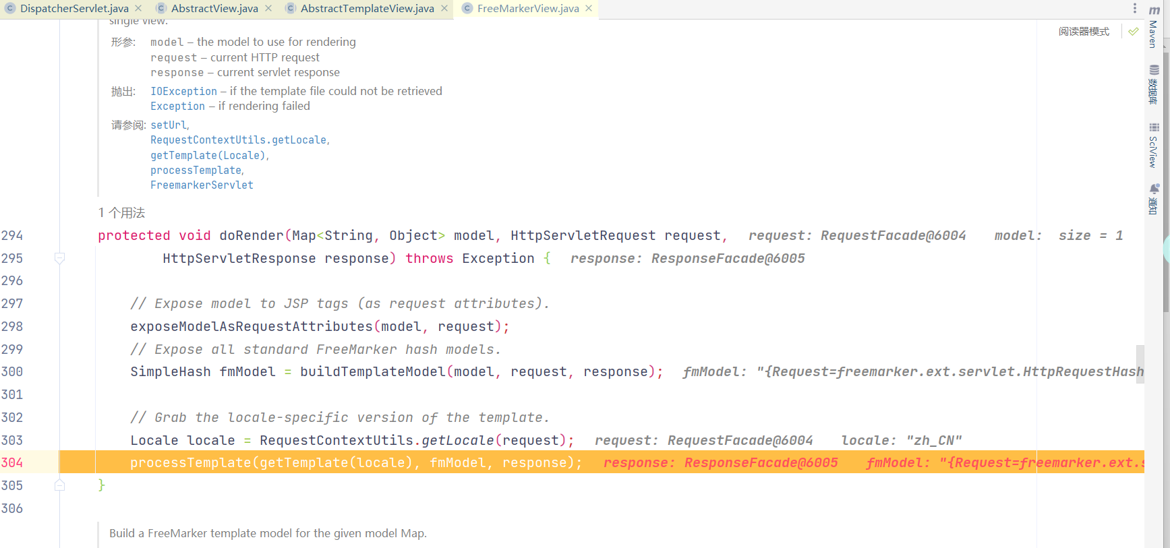1170x548 pixels.
Task: Switch to AbstractTemplateView.java tab
Action: (x=367, y=9)
